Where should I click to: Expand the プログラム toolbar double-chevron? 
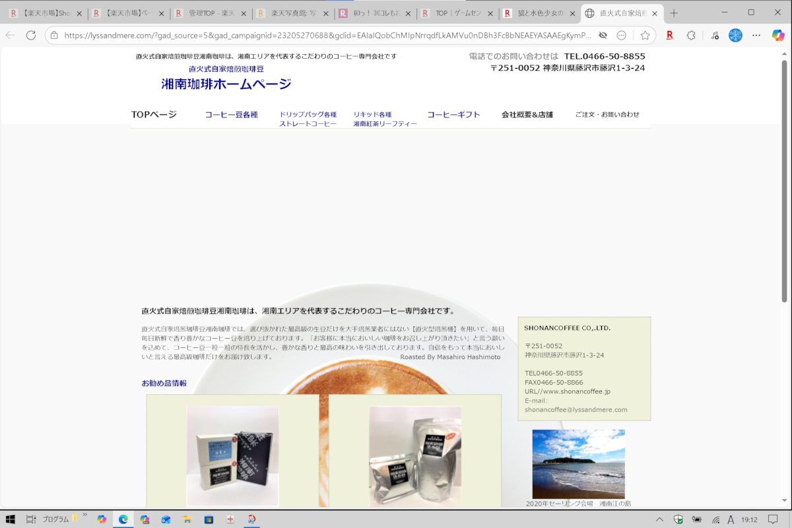84,516
